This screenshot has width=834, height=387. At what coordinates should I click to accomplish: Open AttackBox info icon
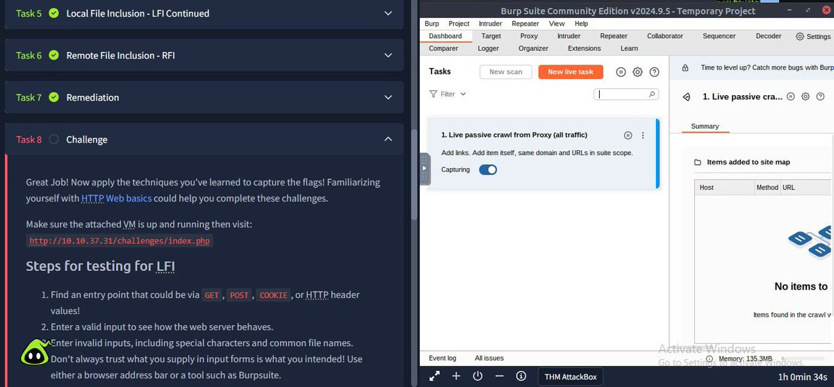tap(521, 376)
